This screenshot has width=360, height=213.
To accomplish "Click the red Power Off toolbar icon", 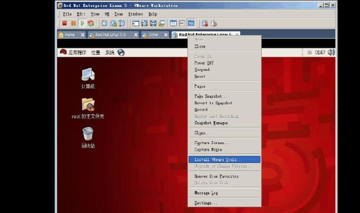I will (x=64, y=23).
